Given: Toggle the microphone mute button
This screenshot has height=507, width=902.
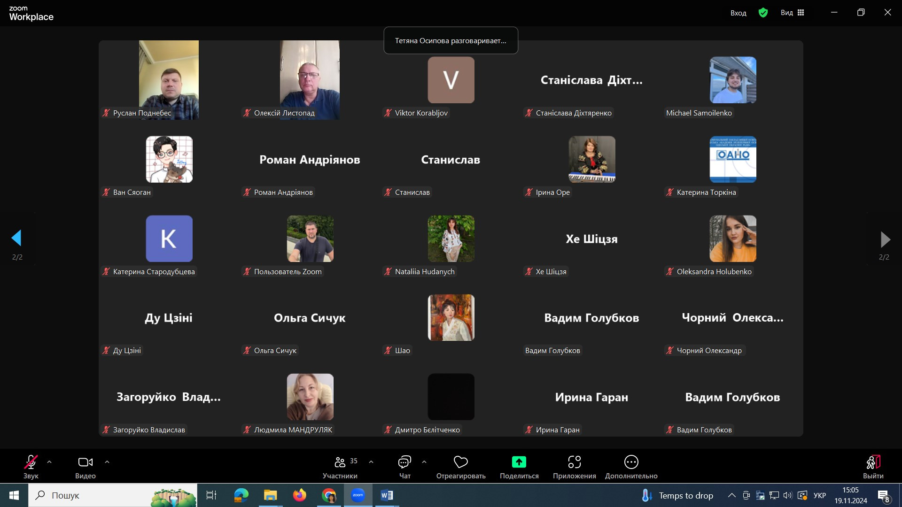Looking at the screenshot, I should click(31, 462).
